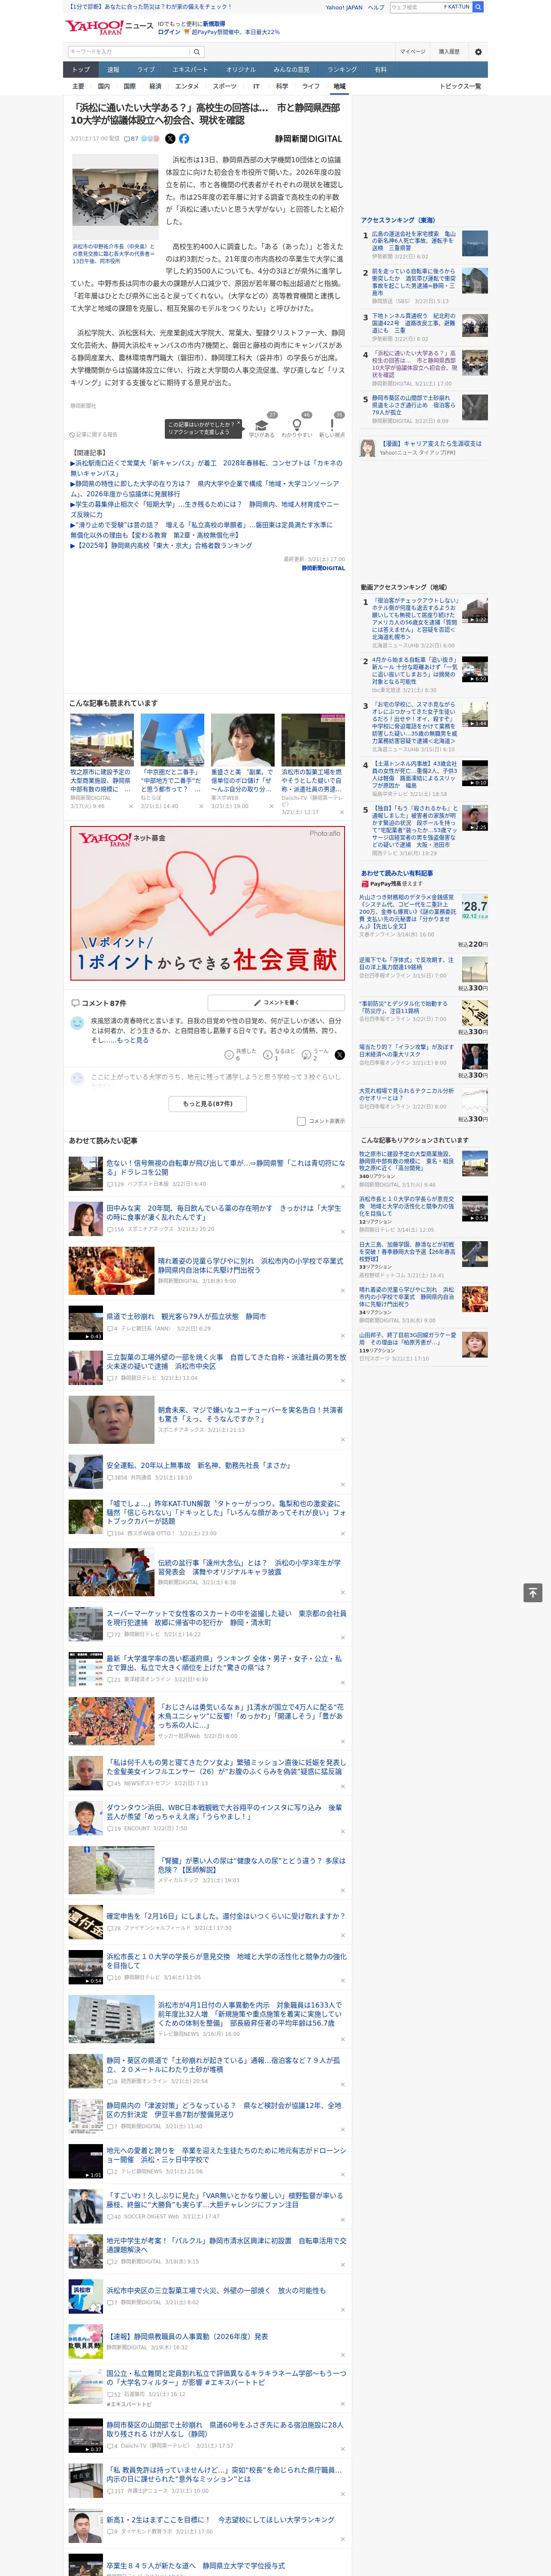Click the keyword search input field
This screenshot has height=2576, width=551.
[x=129, y=51]
